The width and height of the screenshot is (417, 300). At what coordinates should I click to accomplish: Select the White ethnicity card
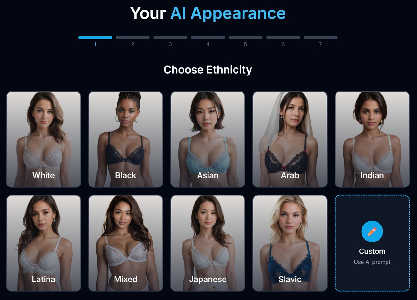click(44, 139)
